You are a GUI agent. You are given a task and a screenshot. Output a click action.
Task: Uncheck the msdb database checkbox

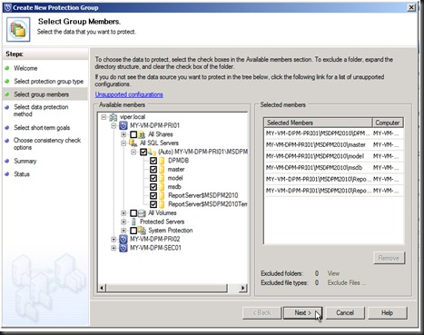(153, 187)
